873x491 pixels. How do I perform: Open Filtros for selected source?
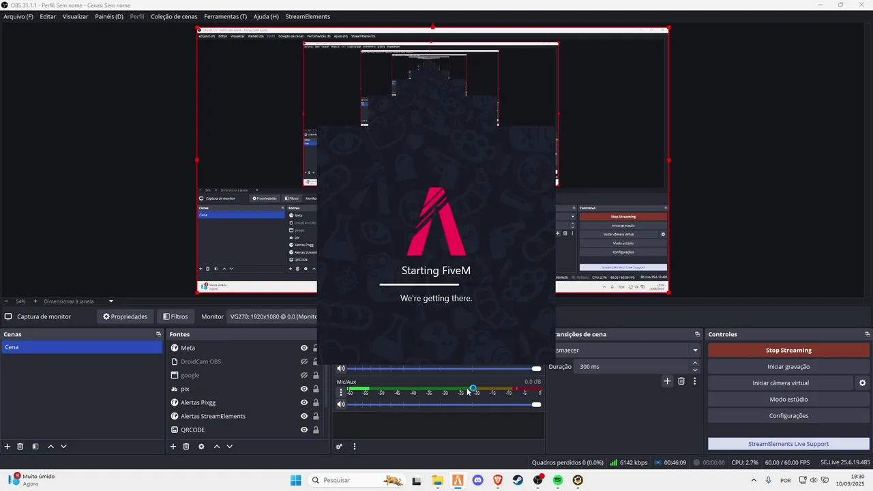pyautogui.click(x=175, y=316)
